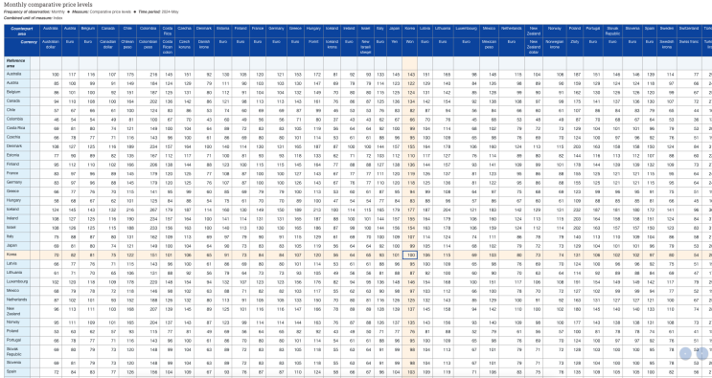Select the Slovak Republic column header
Viewport: 712px width, 378px height.
coord(612,31)
